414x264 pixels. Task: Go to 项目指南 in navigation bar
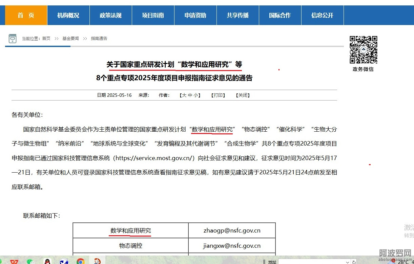pyautogui.click(x=153, y=15)
